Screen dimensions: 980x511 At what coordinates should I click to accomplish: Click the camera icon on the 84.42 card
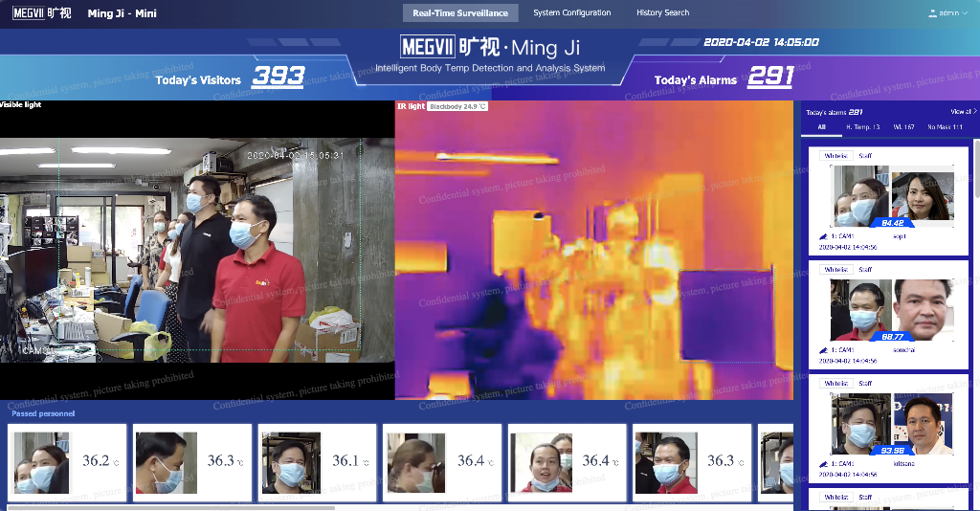click(x=823, y=236)
